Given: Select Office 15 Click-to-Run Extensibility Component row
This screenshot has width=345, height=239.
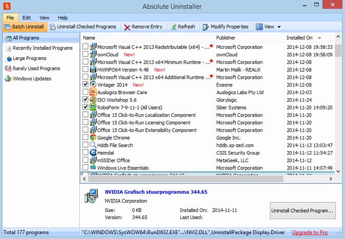Looking at the screenshot, I should coord(207,130).
